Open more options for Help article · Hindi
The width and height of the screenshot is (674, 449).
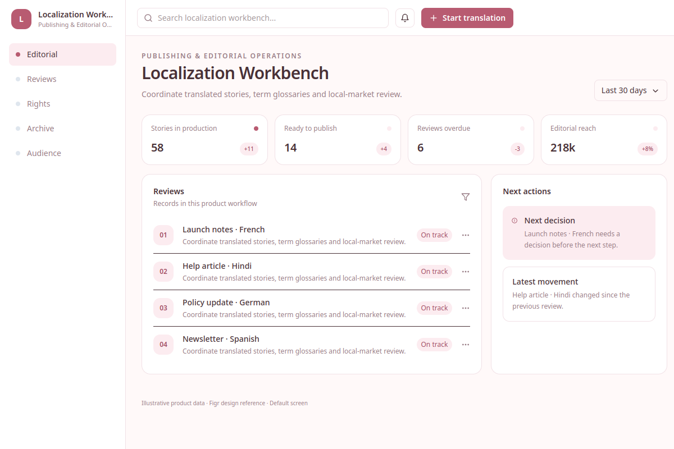466,272
